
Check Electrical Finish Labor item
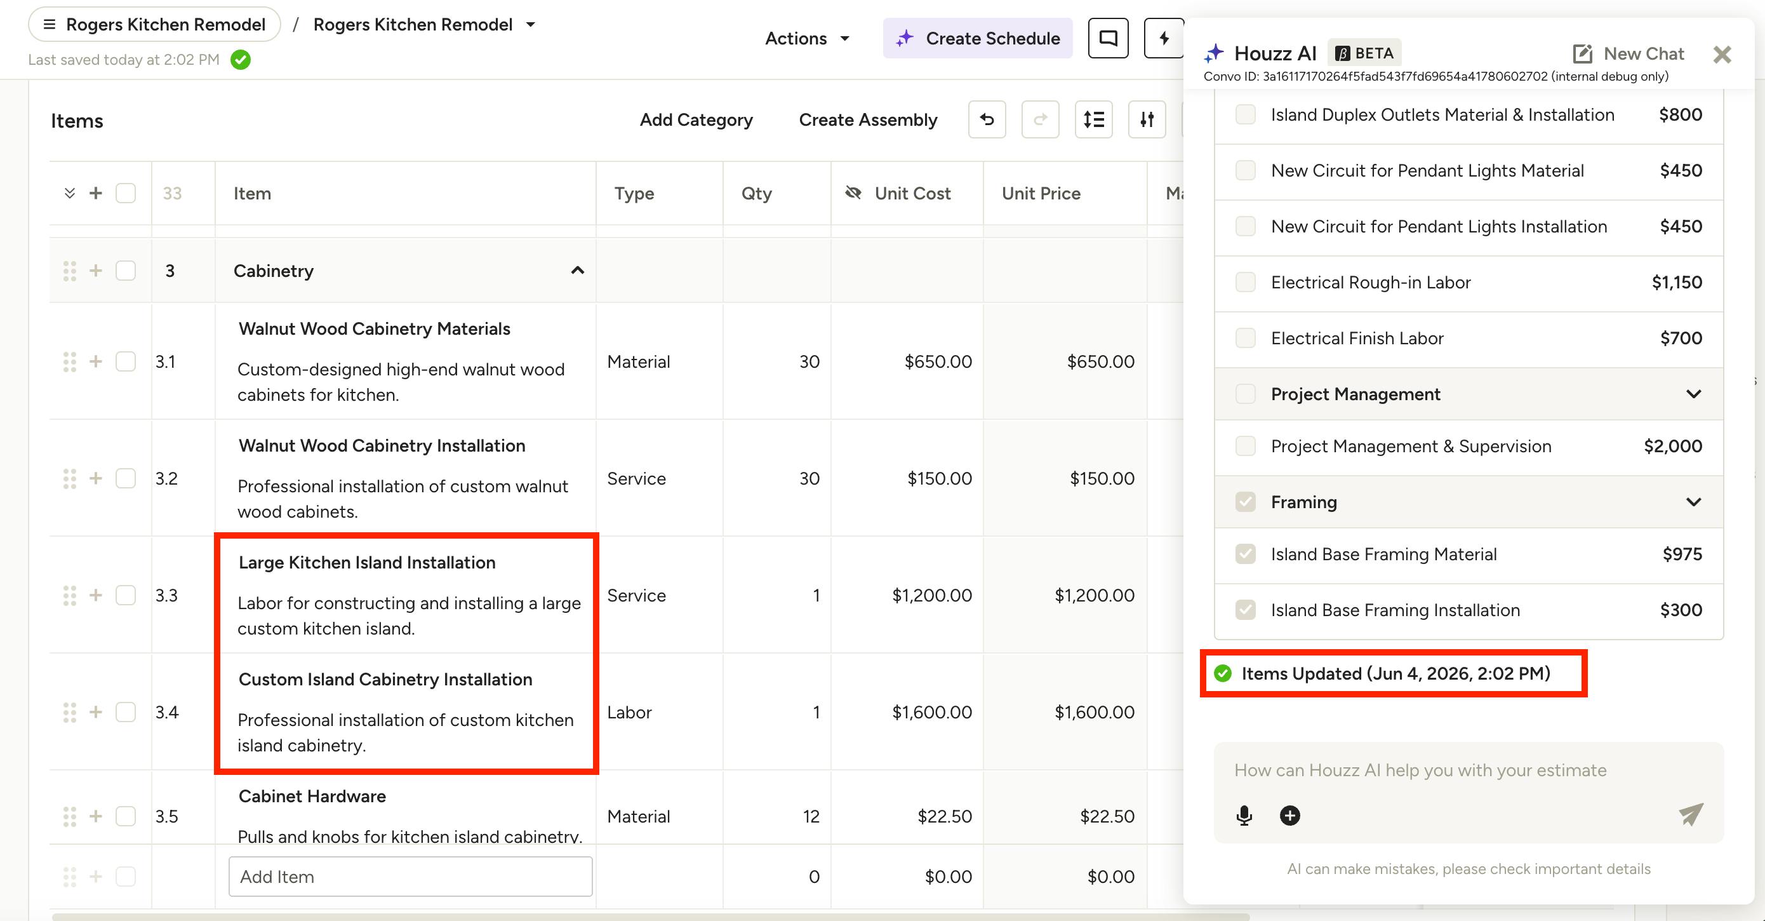click(x=1245, y=338)
